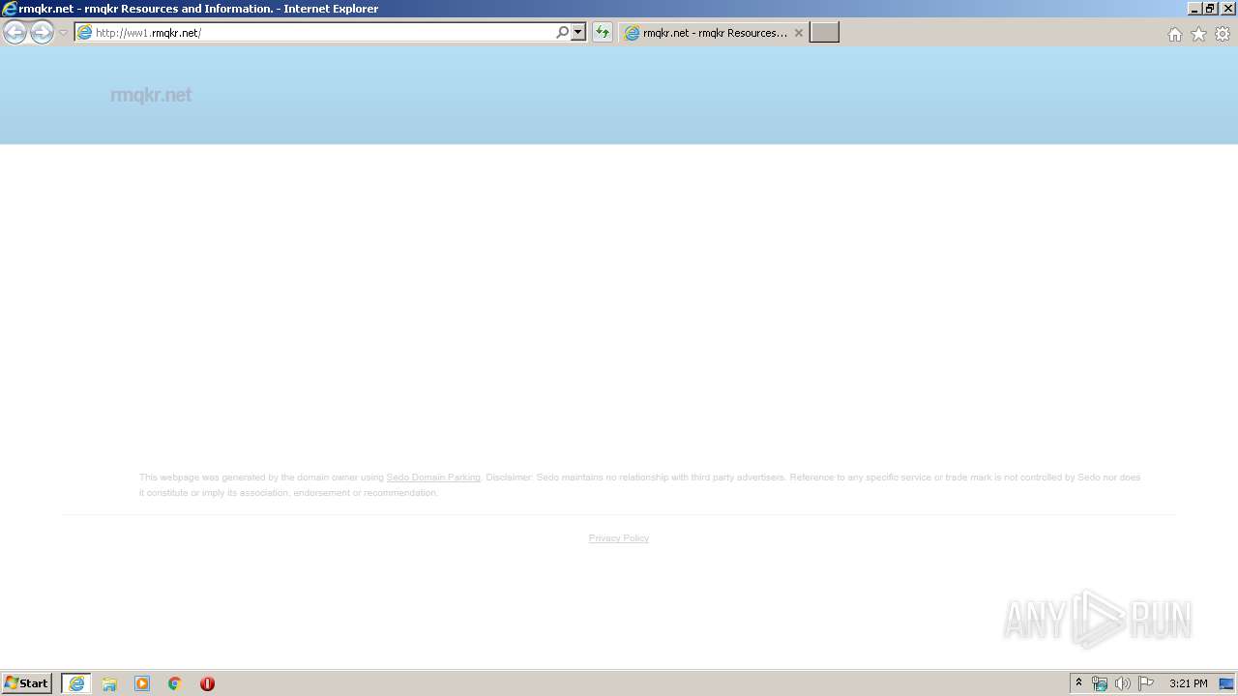The height and width of the screenshot is (696, 1238).
Task: Go forward with the Forward arrow
Action: tap(42, 32)
